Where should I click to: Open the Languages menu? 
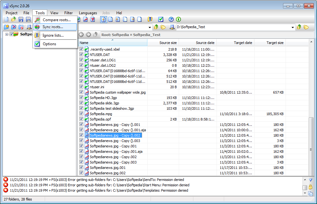click(88, 13)
